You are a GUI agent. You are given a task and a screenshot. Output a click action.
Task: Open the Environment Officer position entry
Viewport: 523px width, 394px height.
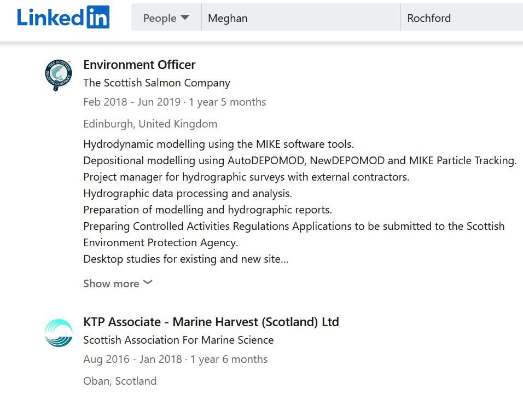139,65
